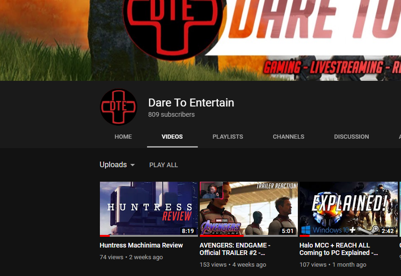Click the 809 subscribers text

coord(171,114)
